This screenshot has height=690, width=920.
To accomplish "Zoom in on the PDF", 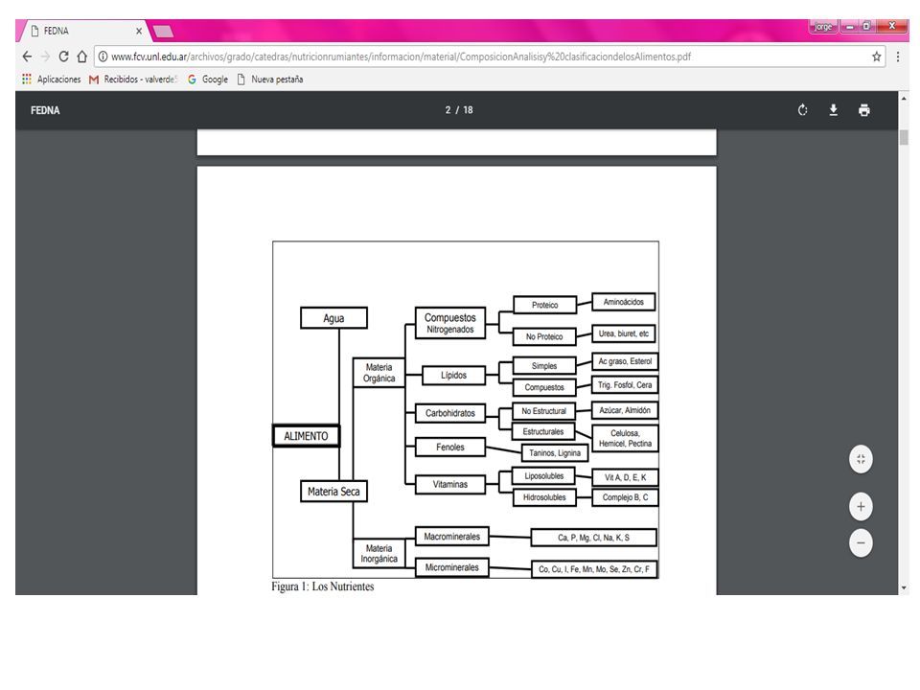I will pos(861,507).
